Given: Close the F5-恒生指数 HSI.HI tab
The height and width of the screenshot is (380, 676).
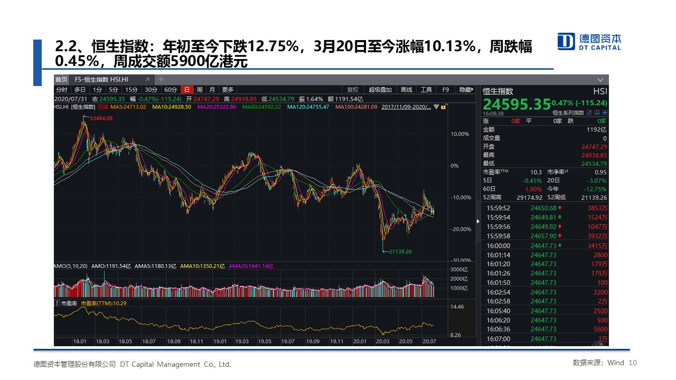Looking at the screenshot, I should 148,79.
